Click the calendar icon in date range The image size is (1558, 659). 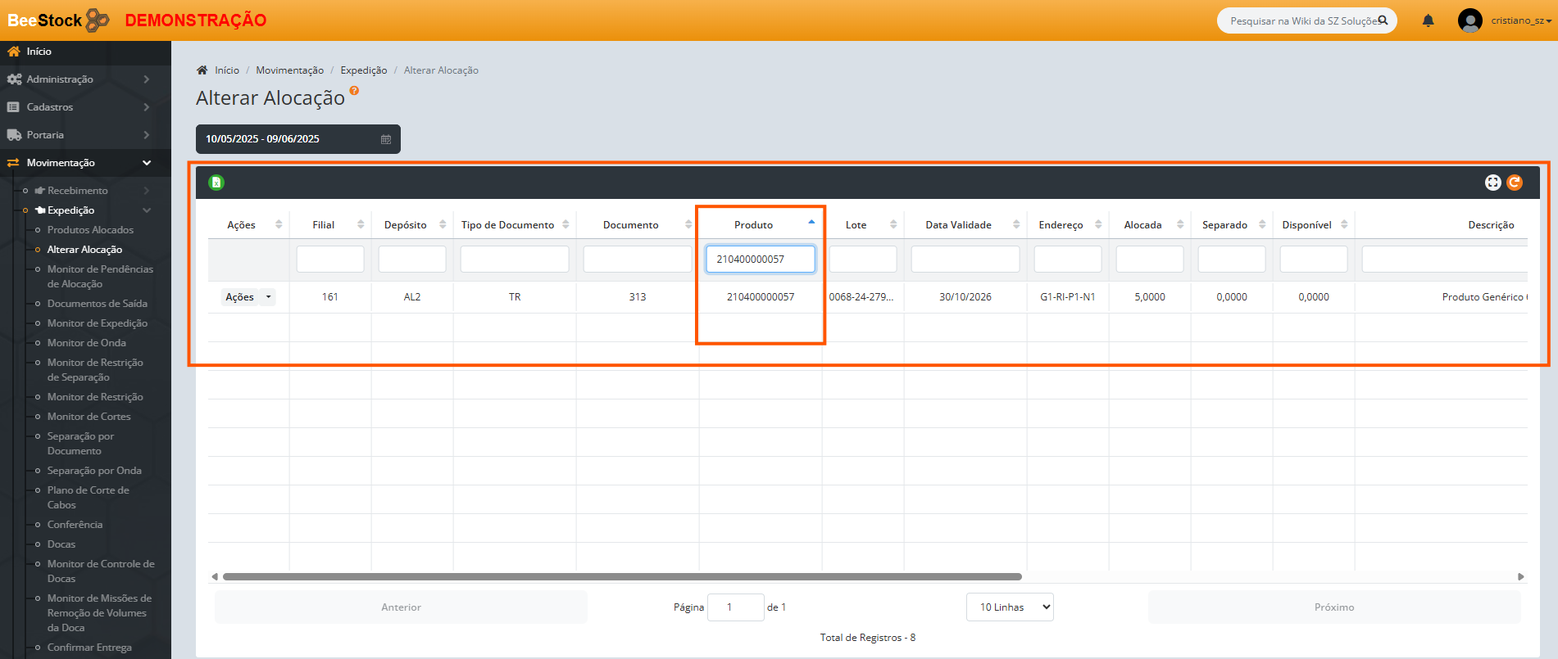[x=386, y=139]
